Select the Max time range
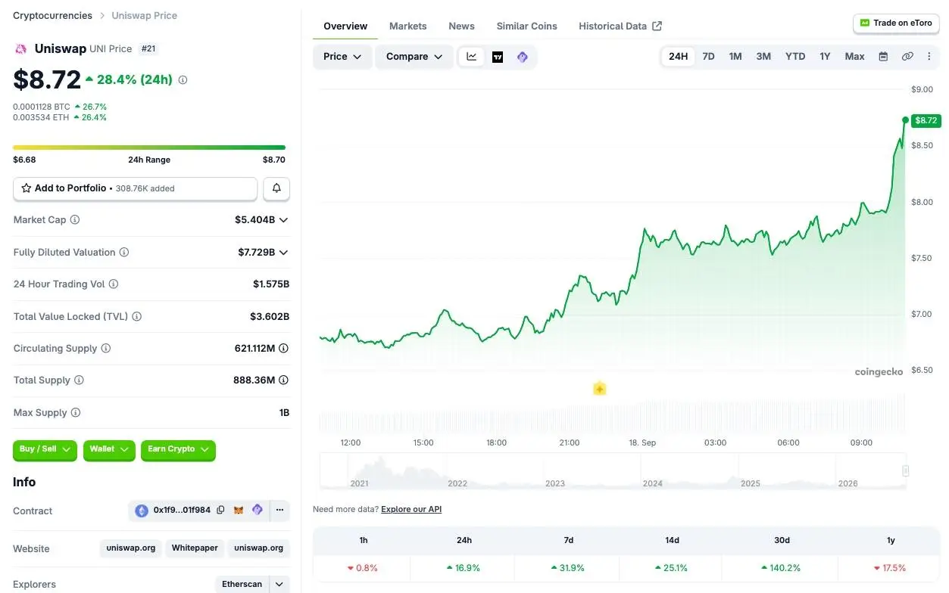Viewport: 949px width, 593px height. pos(854,57)
